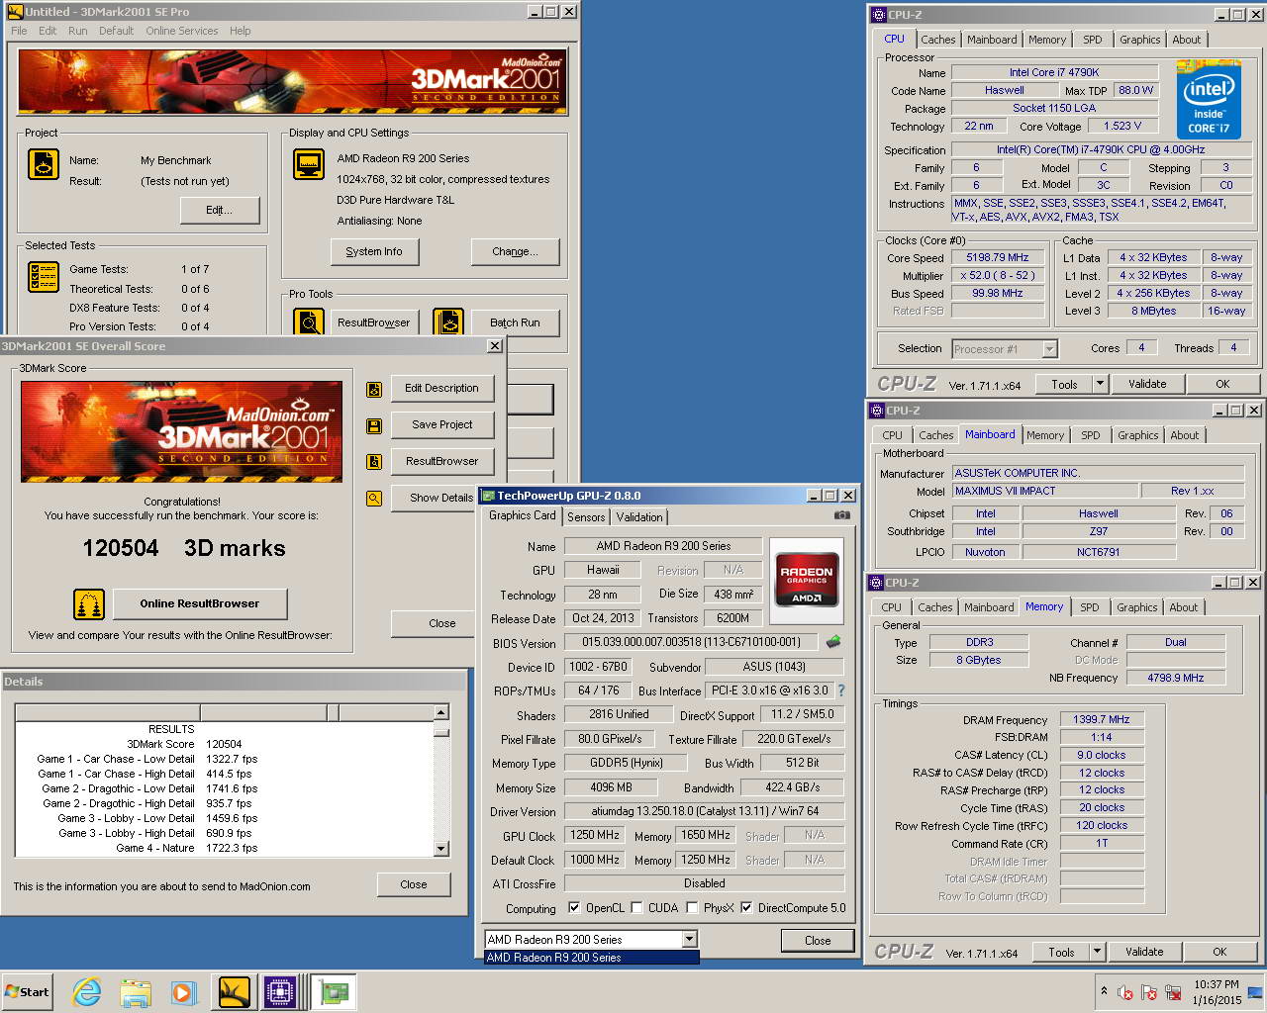Click the GPU-Z Close button

[x=818, y=941]
